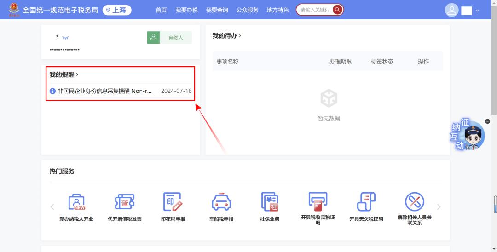497x252 pixels.
Task: Go to the 我要办税 menu
Action: coord(186,10)
